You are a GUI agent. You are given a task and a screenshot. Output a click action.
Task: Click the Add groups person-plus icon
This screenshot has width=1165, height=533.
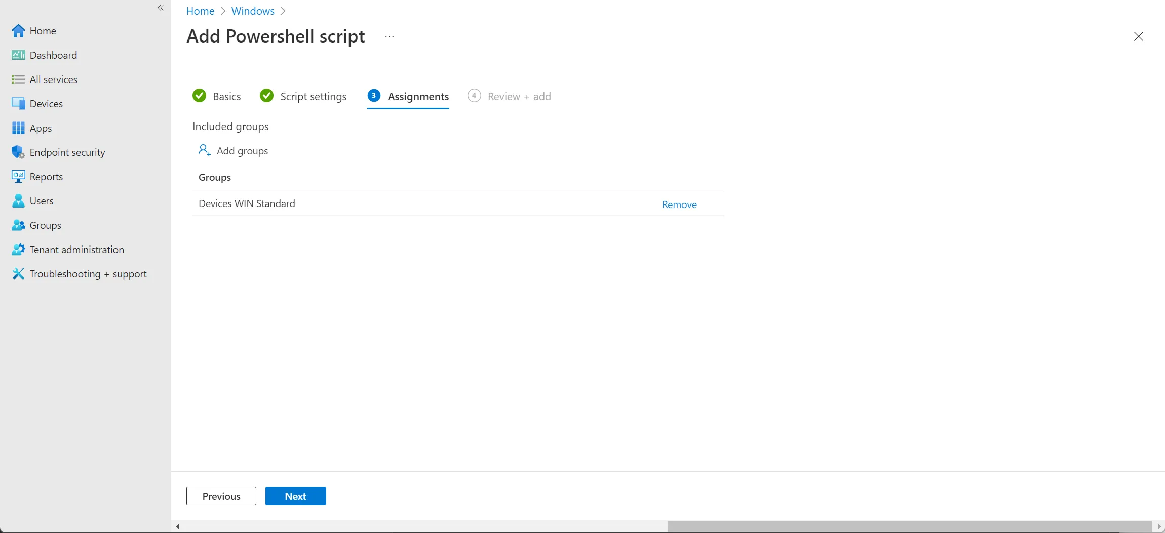coord(204,150)
